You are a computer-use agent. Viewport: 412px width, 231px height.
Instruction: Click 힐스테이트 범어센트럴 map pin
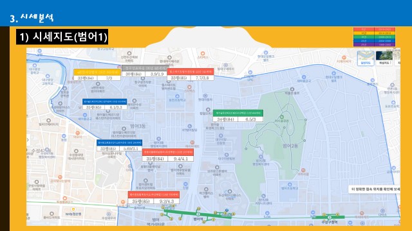(169, 81)
